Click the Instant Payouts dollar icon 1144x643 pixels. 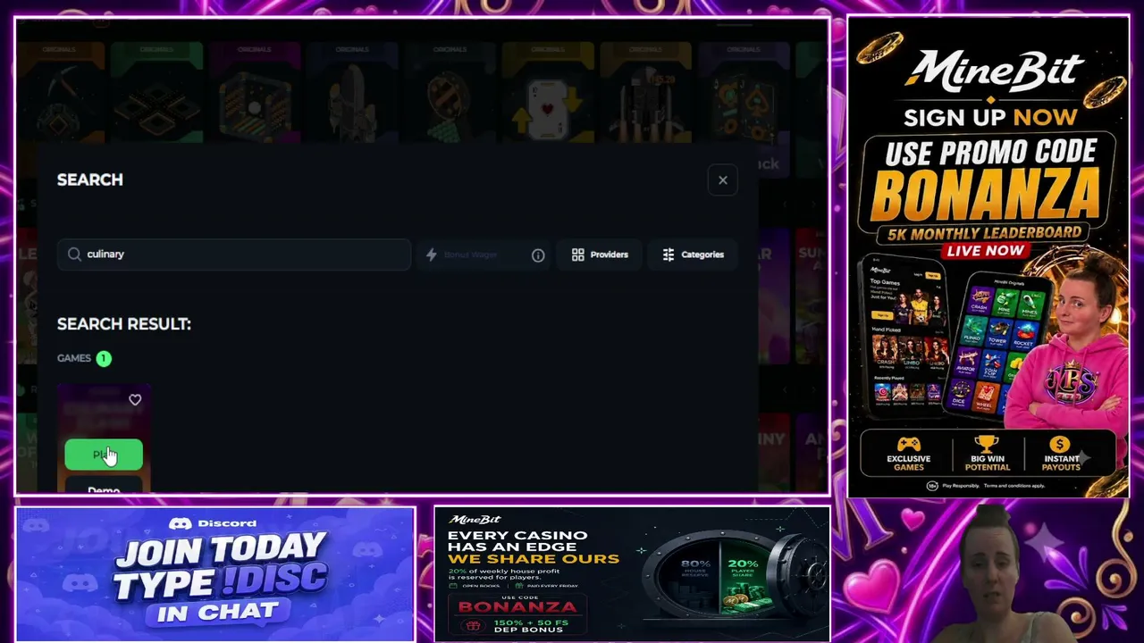[x=1060, y=444]
